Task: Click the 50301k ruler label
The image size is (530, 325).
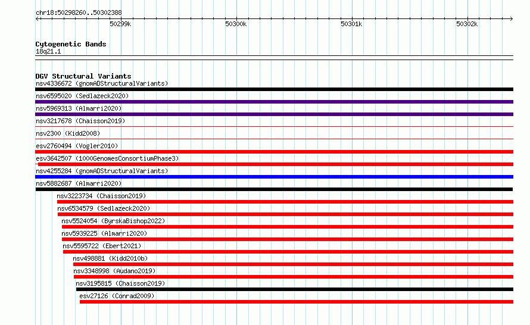Action: point(351,24)
